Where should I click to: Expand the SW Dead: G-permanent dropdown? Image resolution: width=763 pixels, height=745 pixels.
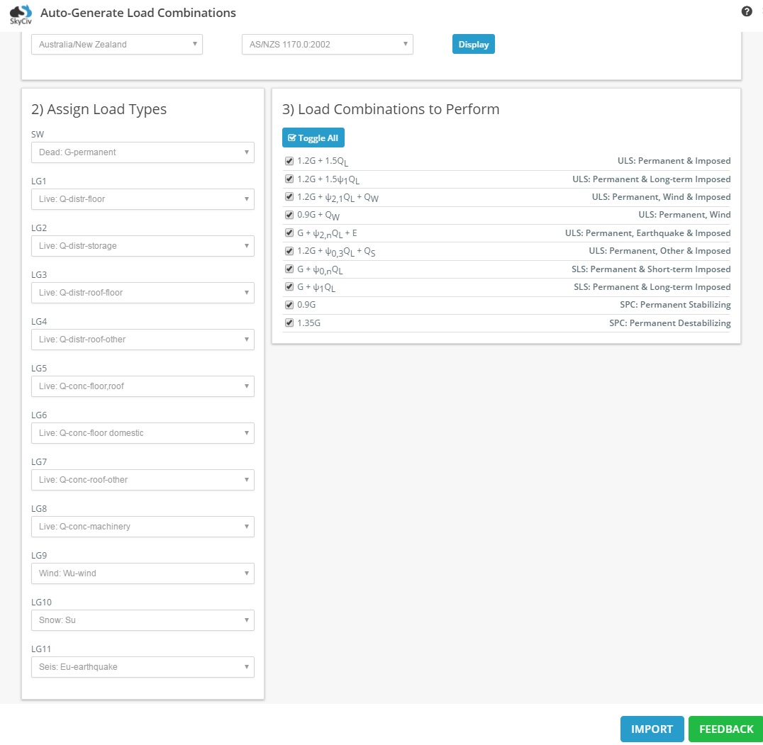[x=143, y=152]
